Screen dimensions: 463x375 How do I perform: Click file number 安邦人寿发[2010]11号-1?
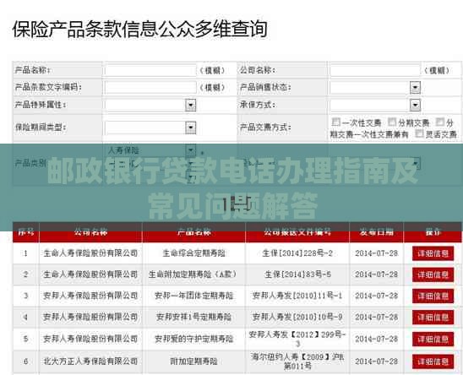[297, 296]
